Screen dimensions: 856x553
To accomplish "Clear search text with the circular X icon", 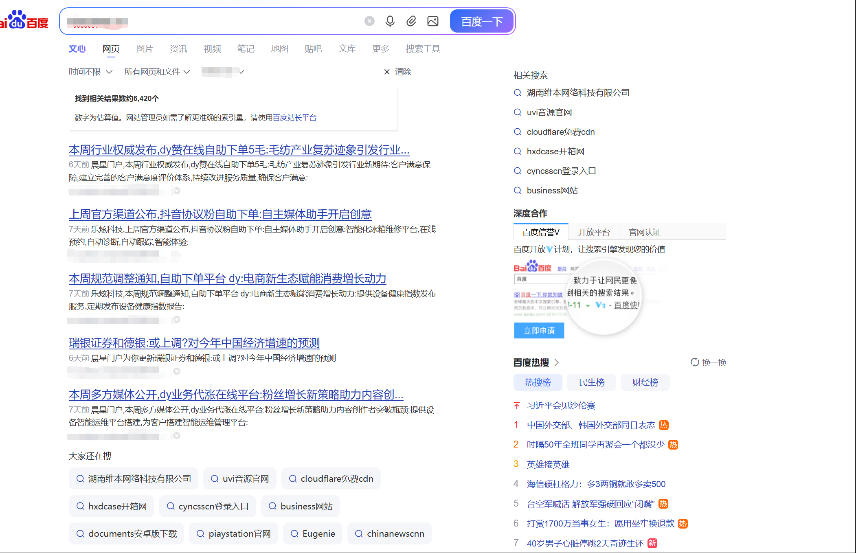I will click(x=369, y=21).
